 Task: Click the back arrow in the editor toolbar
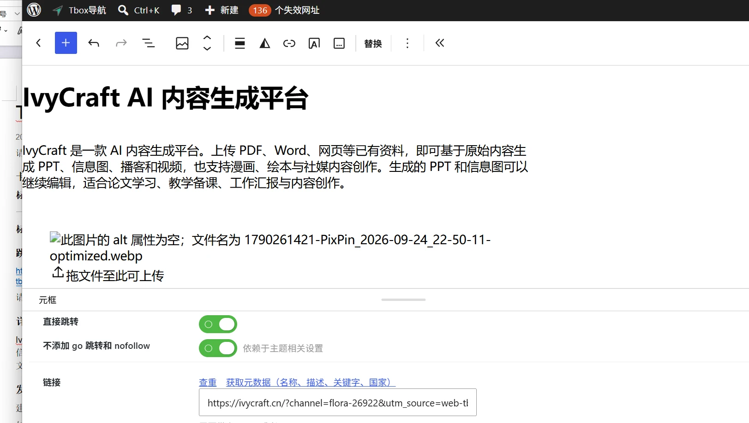coord(38,43)
